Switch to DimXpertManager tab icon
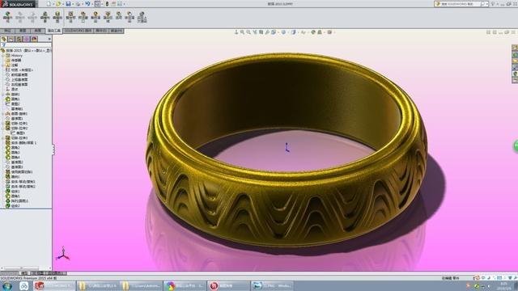The height and width of the screenshot is (291, 518). (27, 40)
